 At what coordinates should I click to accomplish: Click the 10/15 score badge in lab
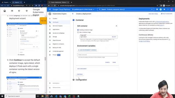click(x=43, y=21)
